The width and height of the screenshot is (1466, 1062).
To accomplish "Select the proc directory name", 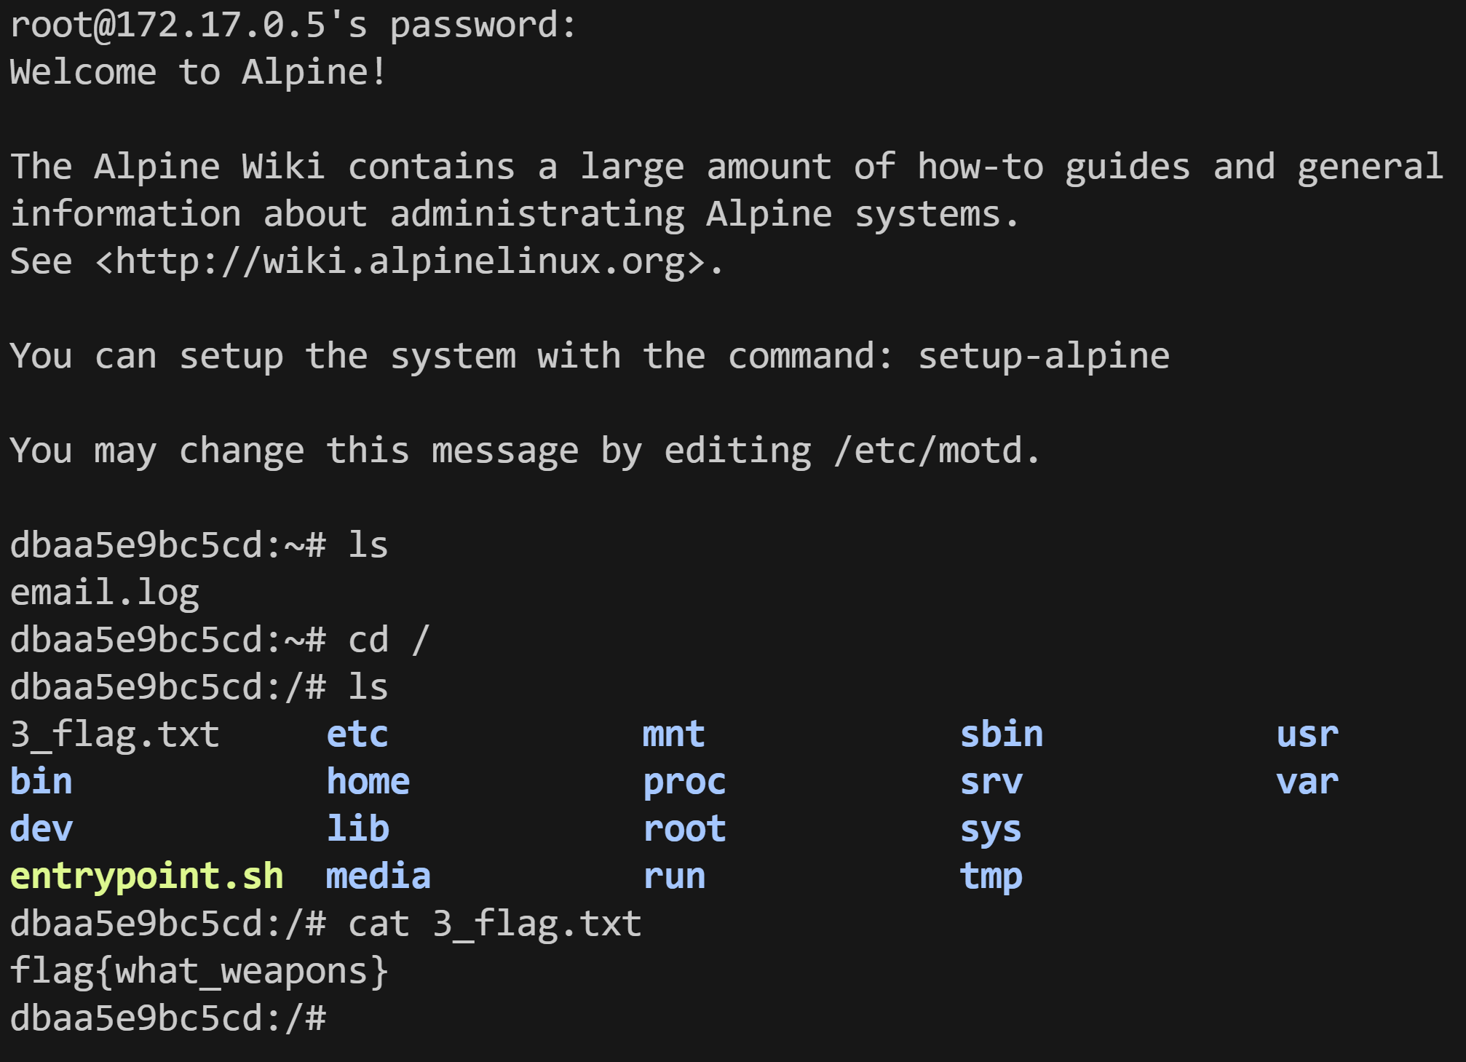I will tap(684, 782).
